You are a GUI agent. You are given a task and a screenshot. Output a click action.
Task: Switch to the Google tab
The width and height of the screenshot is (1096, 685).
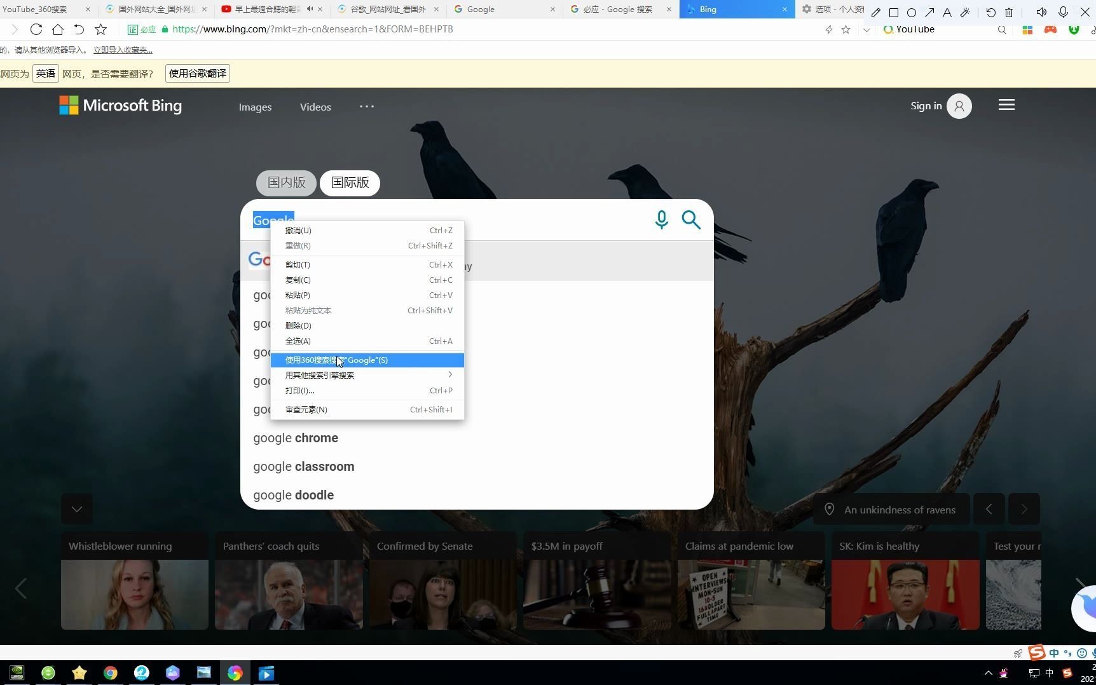(504, 10)
